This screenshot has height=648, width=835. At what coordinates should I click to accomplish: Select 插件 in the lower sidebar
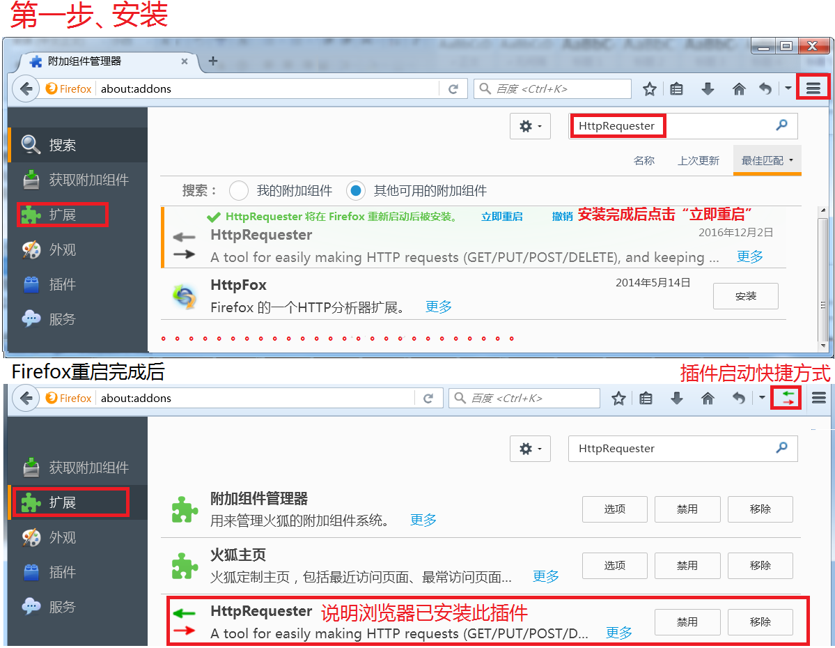(x=78, y=572)
